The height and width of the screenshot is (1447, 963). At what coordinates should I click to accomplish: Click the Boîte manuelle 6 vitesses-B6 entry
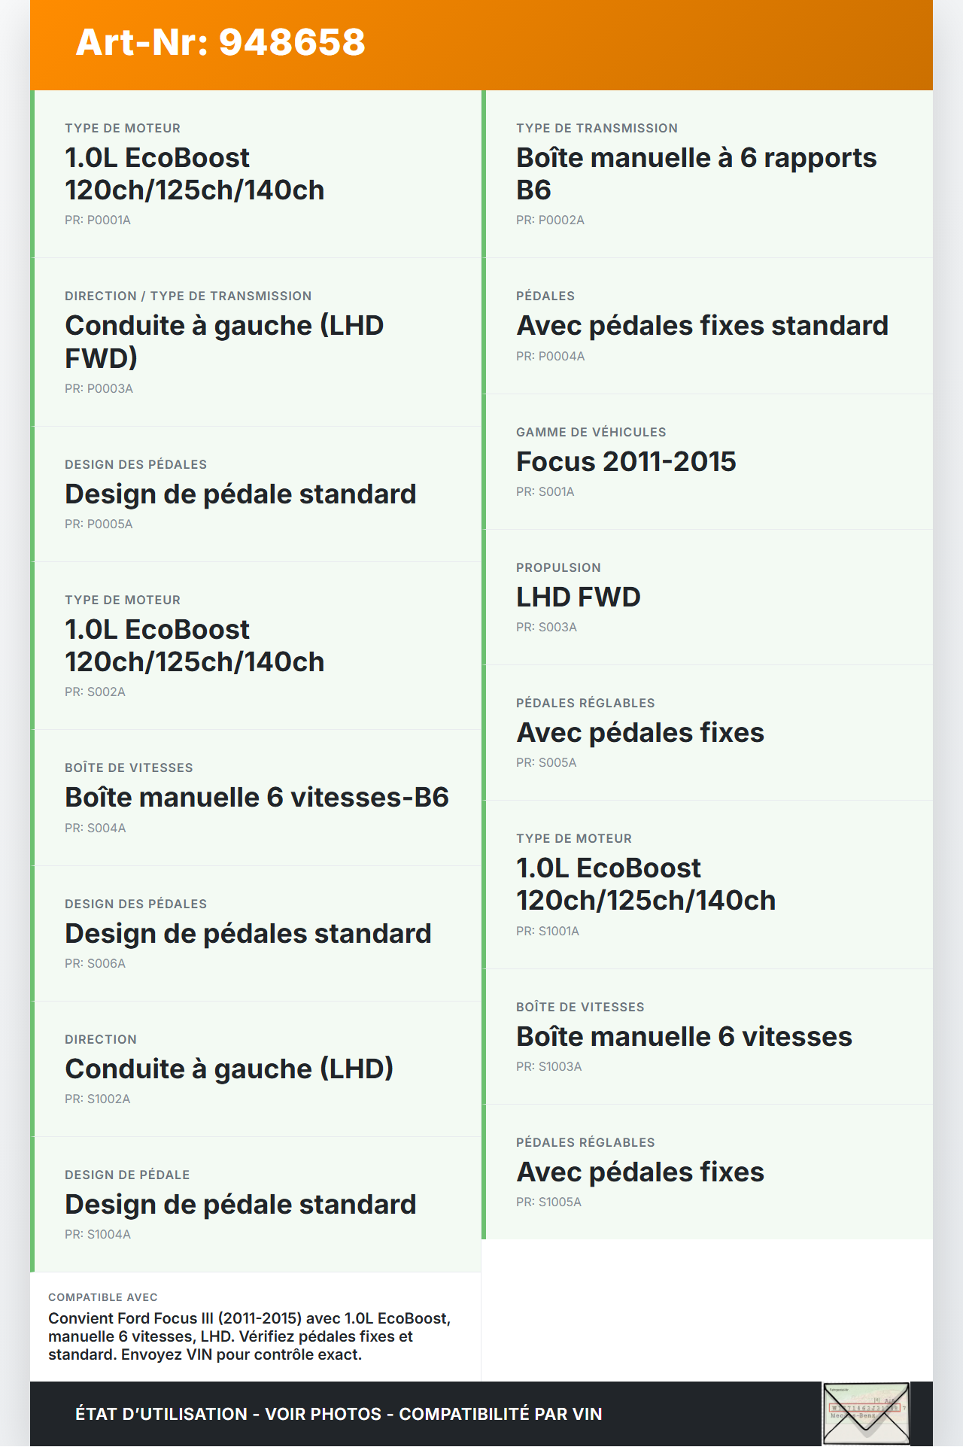tap(256, 797)
